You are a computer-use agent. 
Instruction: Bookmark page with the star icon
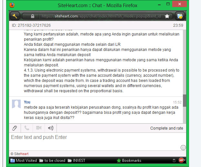pyautogui.click(x=167, y=16)
